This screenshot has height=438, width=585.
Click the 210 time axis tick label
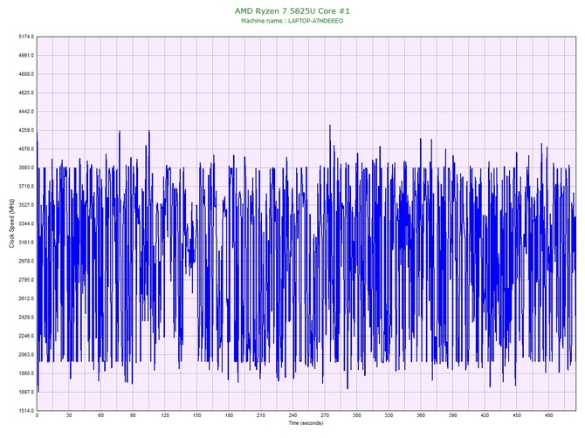click(x=261, y=415)
